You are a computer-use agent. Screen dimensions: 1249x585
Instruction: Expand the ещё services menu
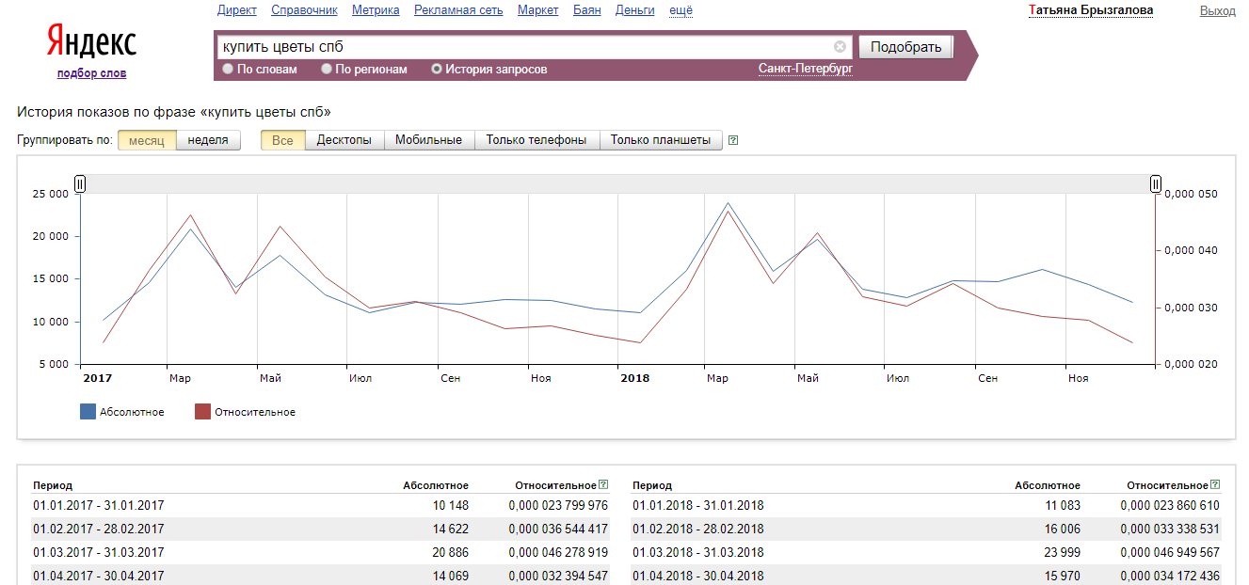tap(681, 10)
